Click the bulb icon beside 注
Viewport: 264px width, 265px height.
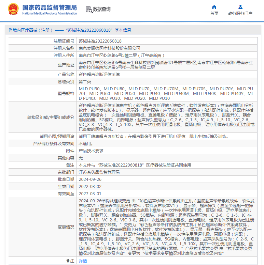[x=68, y=261]
